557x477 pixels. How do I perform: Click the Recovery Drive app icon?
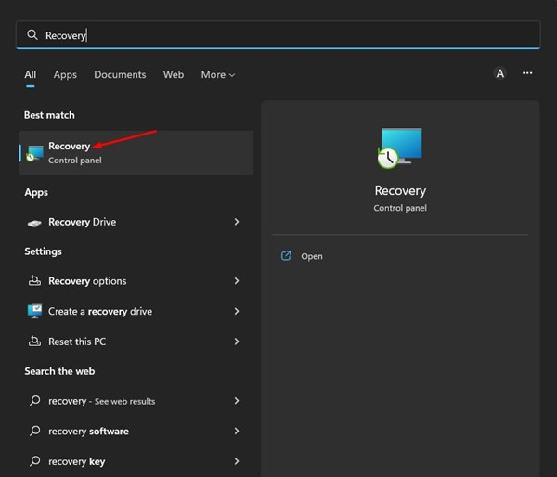(x=35, y=223)
